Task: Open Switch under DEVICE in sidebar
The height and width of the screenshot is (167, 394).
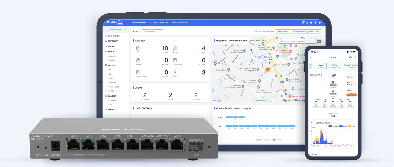Action: tap(111, 78)
